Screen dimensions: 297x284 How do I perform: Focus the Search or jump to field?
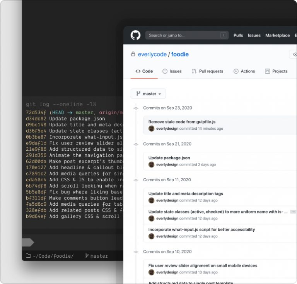(x=182, y=35)
